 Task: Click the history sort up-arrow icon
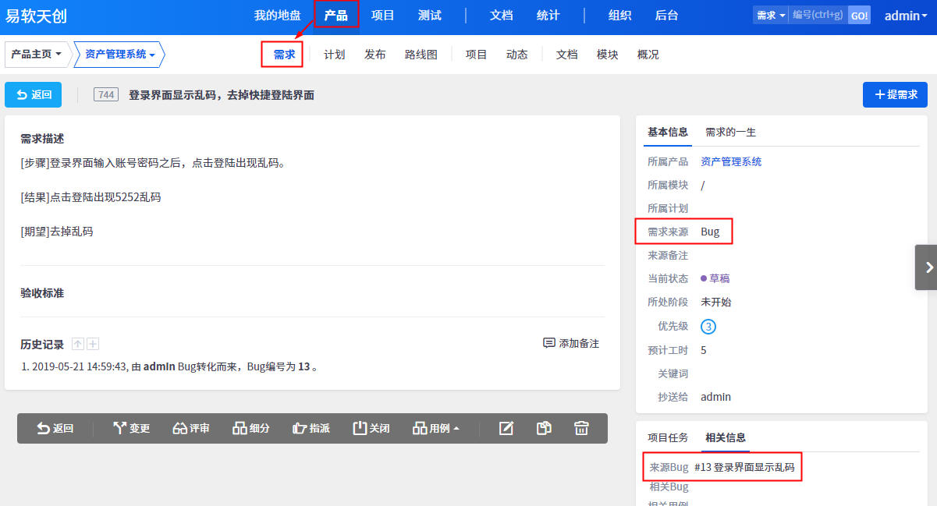[x=77, y=344]
